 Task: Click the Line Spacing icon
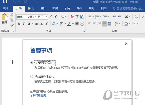click(116, 24)
